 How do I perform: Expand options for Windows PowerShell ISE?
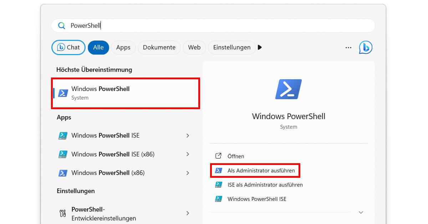pos(188,135)
